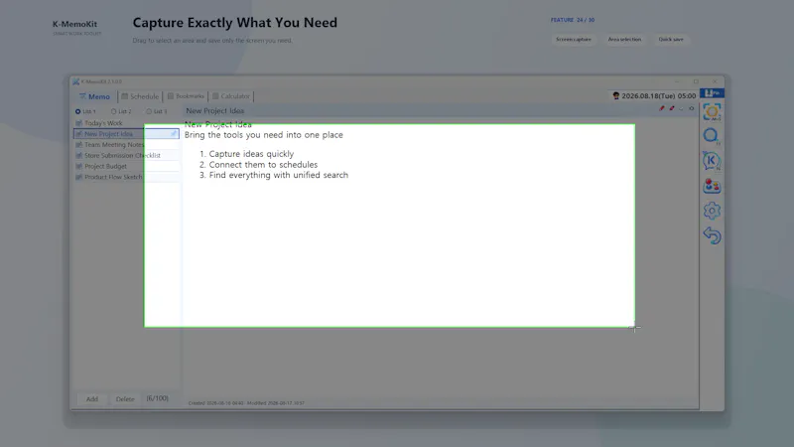
Task: Click the memo count (6/100)
Action: [x=158, y=398]
